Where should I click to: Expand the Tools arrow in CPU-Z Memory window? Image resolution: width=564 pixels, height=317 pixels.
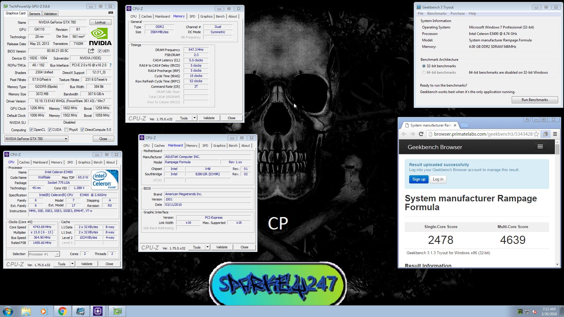(x=194, y=118)
